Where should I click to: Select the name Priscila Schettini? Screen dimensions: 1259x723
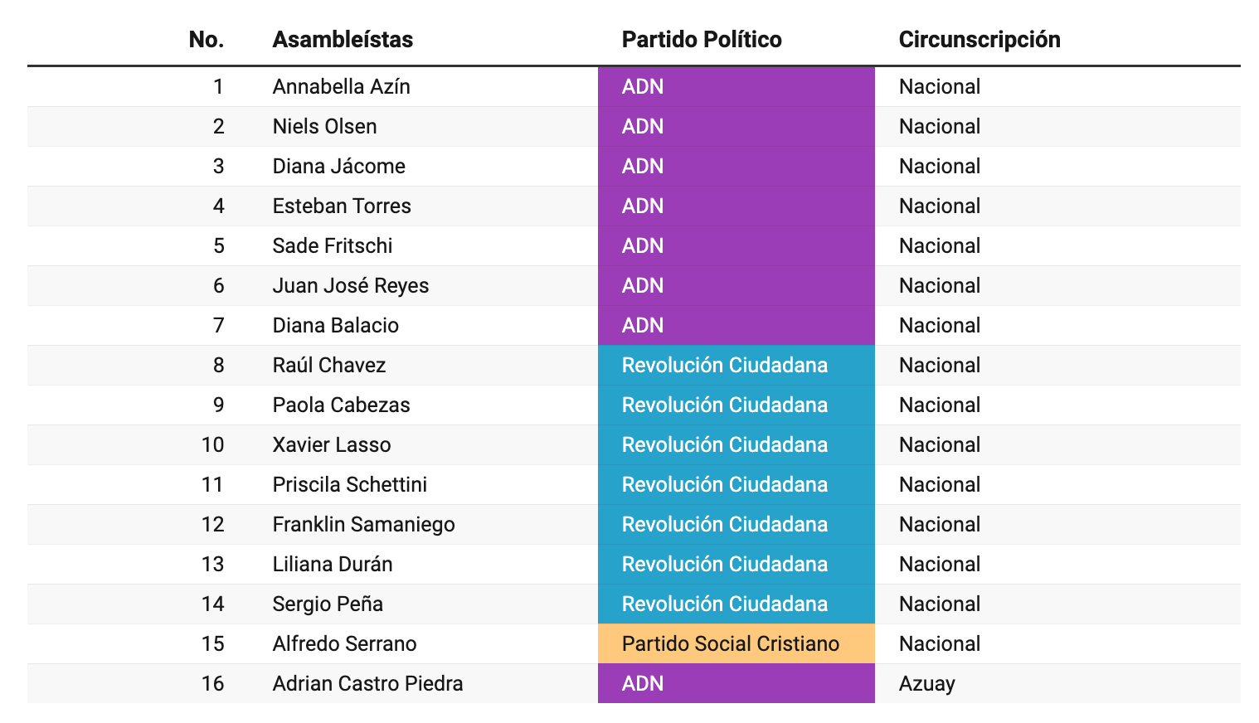pyautogui.click(x=349, y=485)
